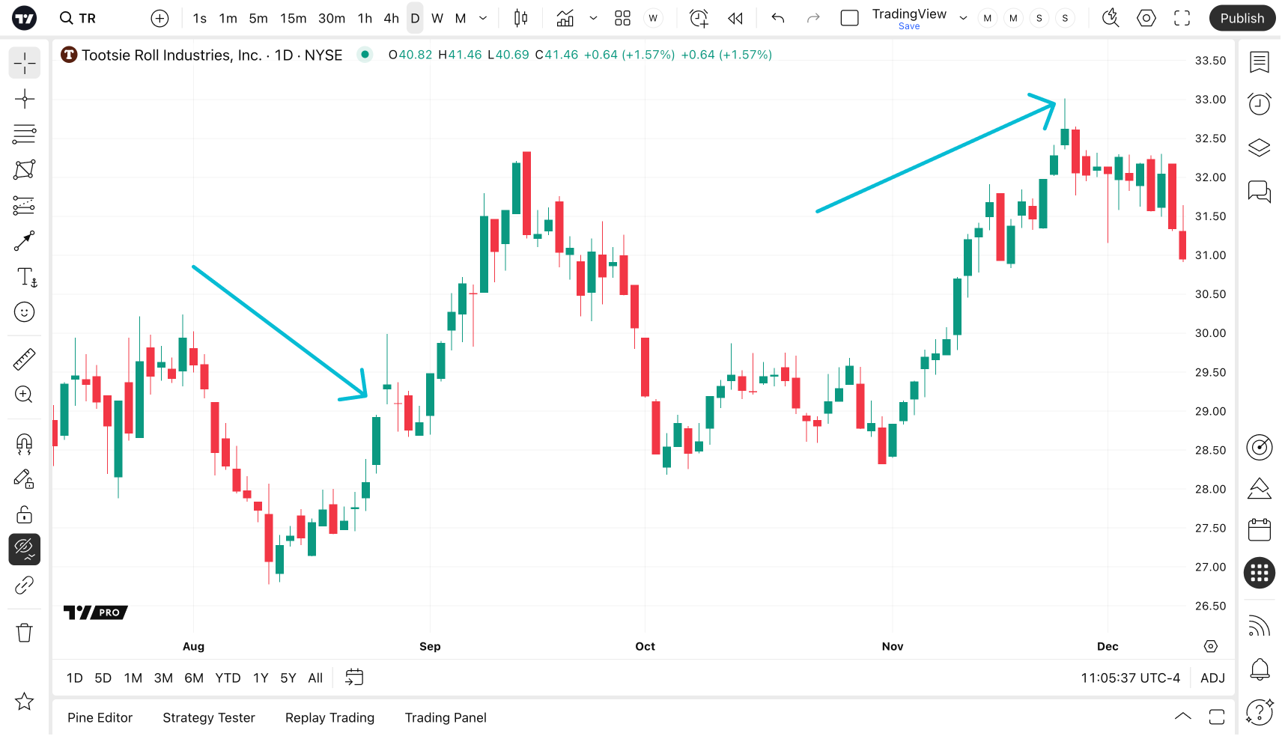Switch to the 4h interval
Screen dimensions: 1285x736
(391, 18)
